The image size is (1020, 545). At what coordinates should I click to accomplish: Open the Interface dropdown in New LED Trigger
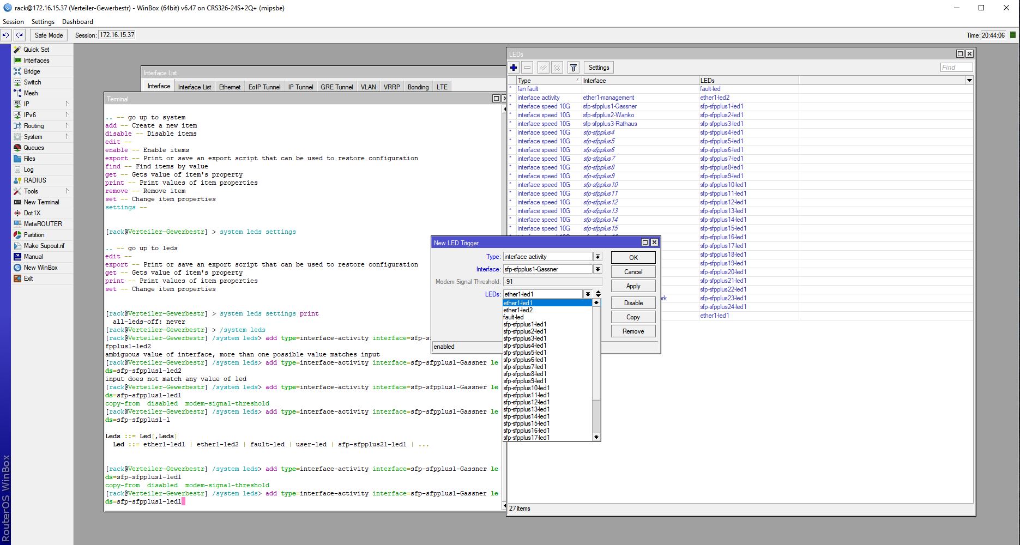[x=597, y=269]
